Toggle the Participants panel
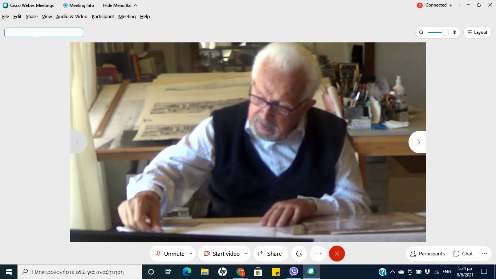This screenshot has height=279, width=496. pyautogui.click(x=427, y=254)
